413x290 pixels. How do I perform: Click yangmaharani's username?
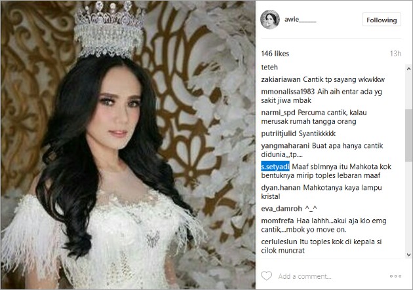pyautogui.click(x=285, y=146)
